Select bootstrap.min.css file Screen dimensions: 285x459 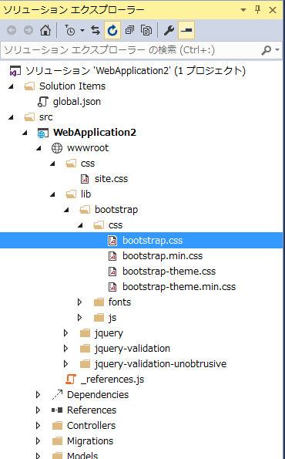163,256
